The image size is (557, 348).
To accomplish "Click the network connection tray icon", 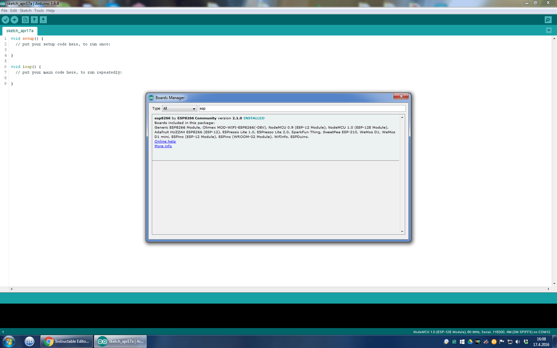I will coord(510,342).
